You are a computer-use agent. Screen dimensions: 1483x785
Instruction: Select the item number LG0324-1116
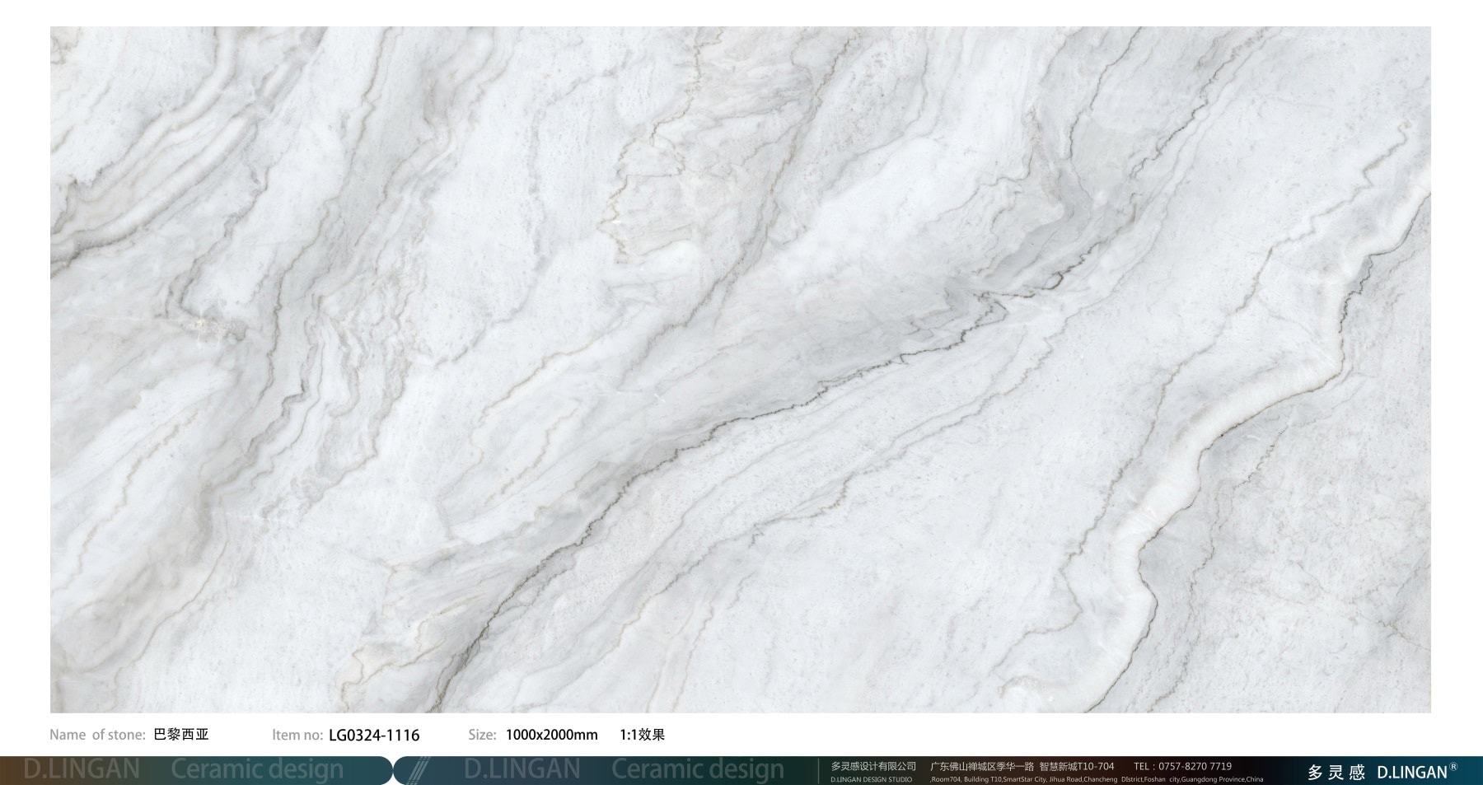pyautogui.click(x=374, y=735)
